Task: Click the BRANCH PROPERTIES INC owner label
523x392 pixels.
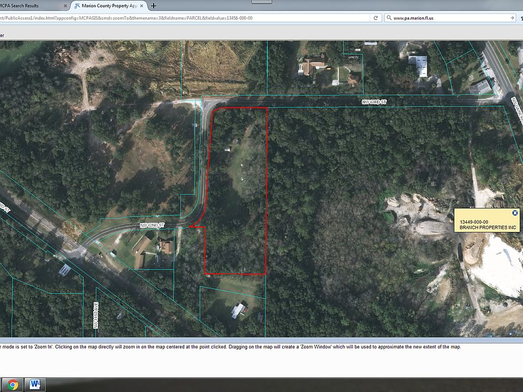Action: point(488,228)
